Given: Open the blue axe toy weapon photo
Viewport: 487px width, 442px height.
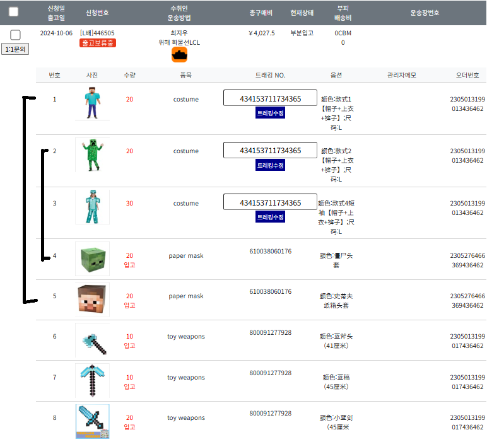Looking at the screenshot, I should coord(92,340).
